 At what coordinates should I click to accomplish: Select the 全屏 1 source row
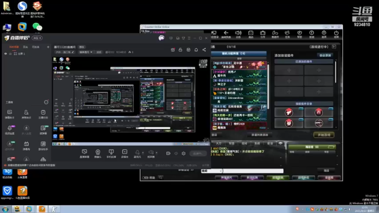(x=27, y=53)
